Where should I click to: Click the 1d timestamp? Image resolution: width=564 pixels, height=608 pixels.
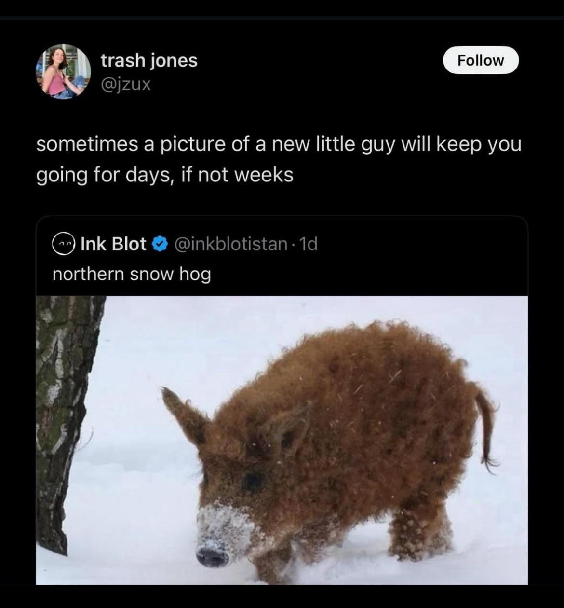coord(309,244)
